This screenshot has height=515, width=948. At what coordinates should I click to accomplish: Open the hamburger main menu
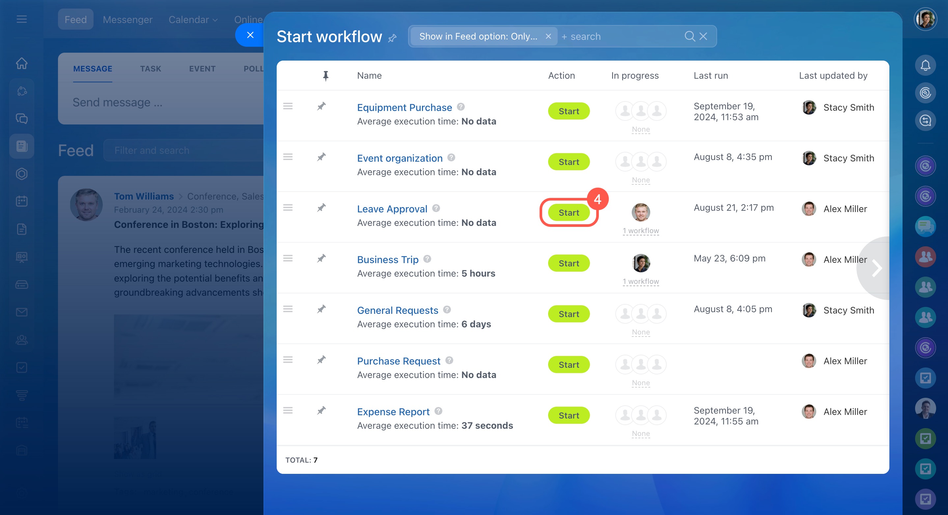(22, 19)
